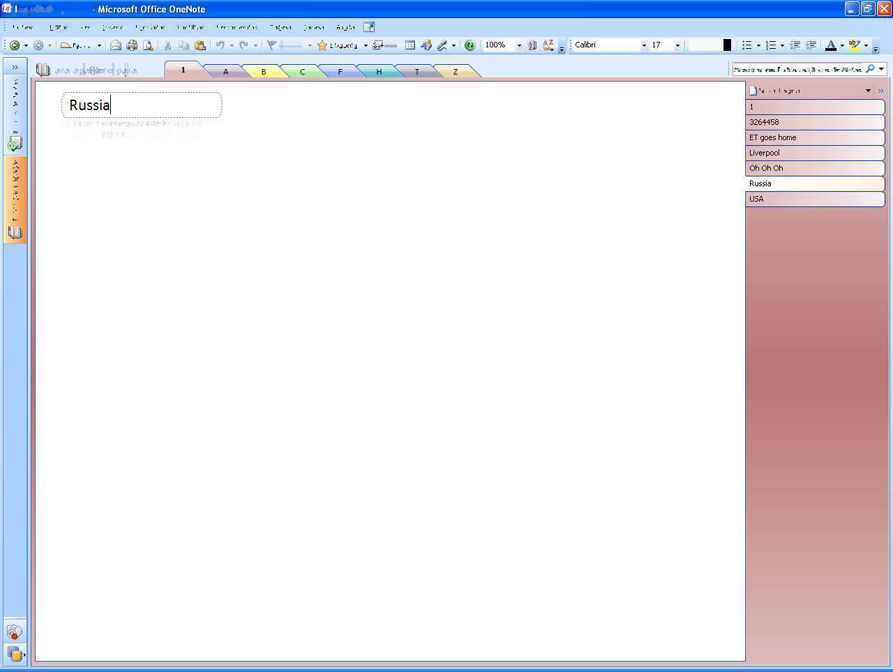Open Print Preview icon

pyautogui.click(x=148, y=45)
